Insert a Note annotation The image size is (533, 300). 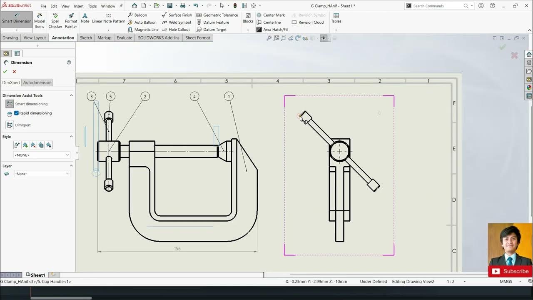point(85,18)
